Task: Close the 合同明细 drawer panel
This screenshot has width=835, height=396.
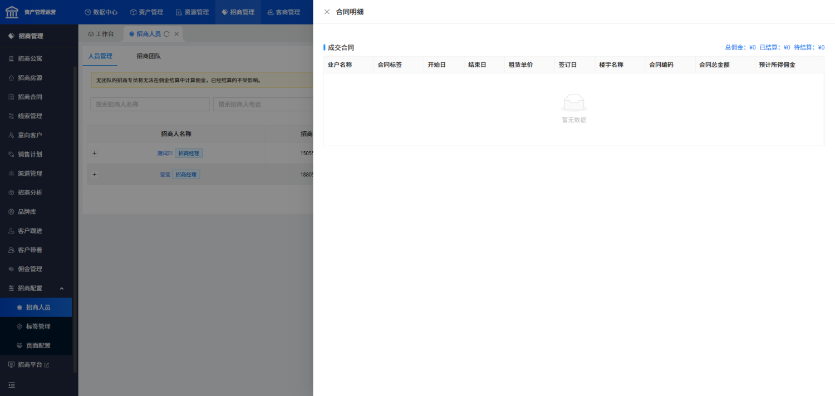Action: coord(327,12)
